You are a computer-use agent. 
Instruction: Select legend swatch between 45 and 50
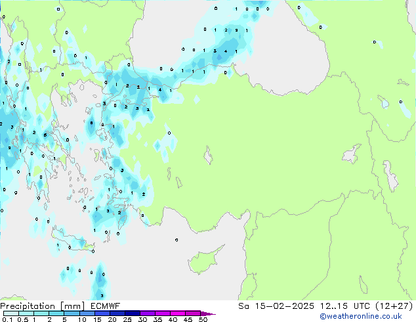(x=193, y=313)
